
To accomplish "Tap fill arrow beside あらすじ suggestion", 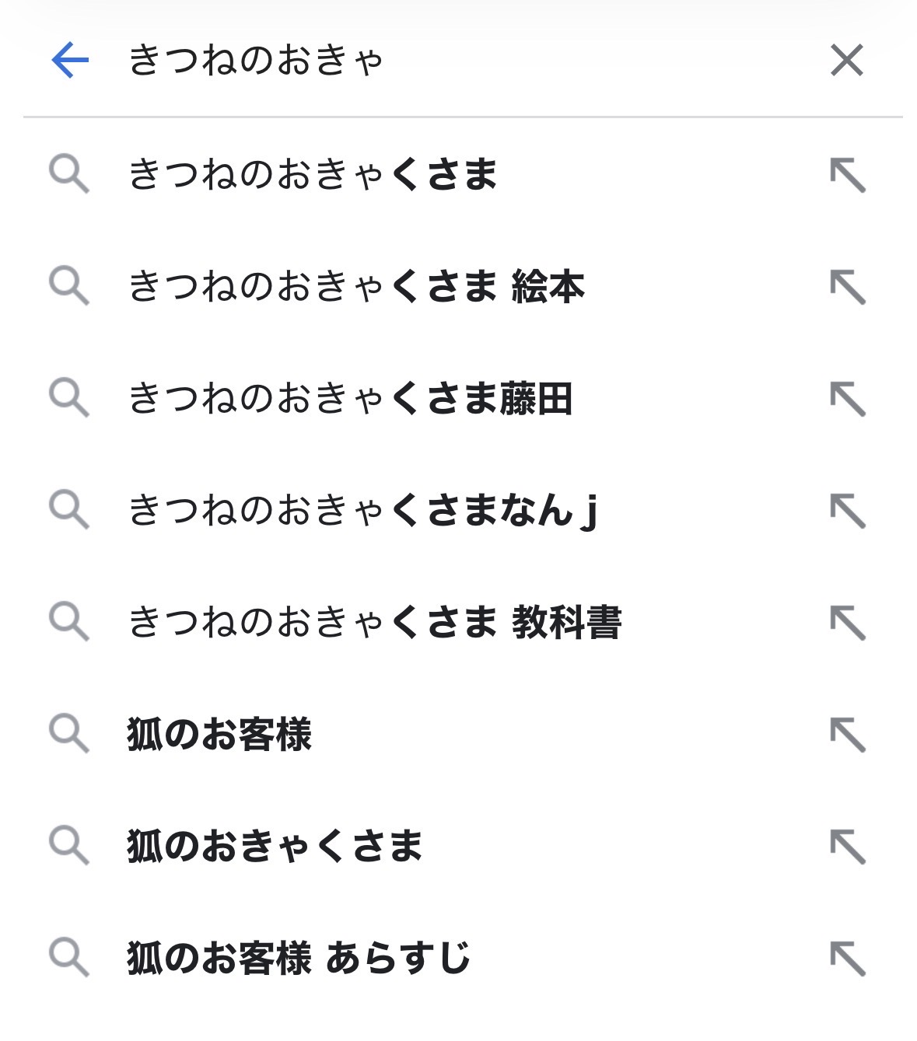I will tap(848, 959).
